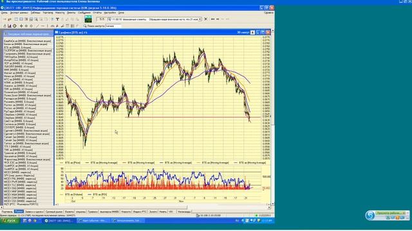Open the Windows 'Пуск' start button
The height and width of the screenshot is (231, 412).
[x=10, y=221]
